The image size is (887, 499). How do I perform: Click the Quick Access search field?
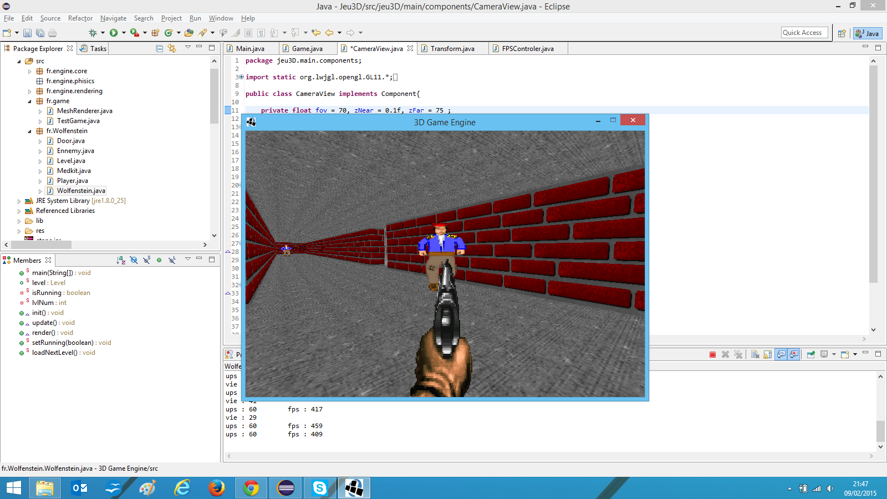tap(804, 33)
